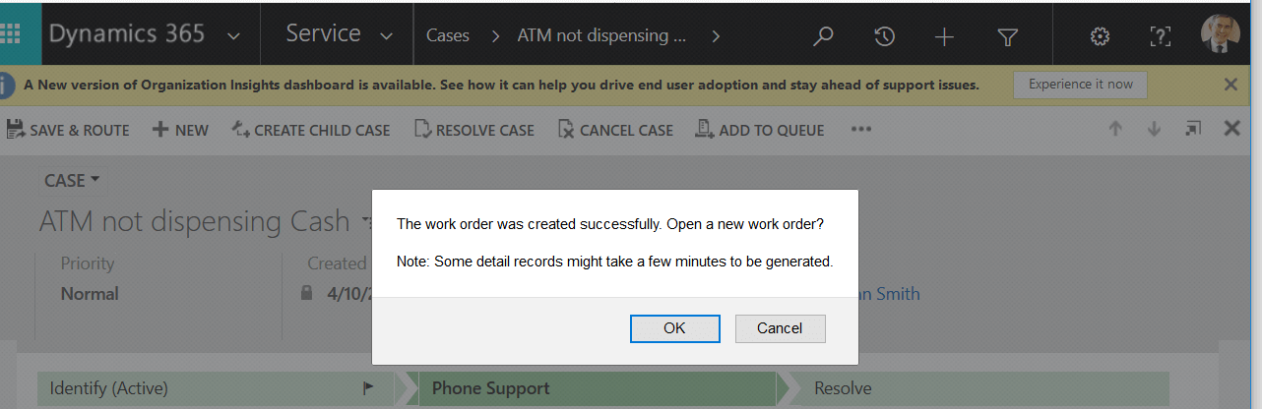1262x409 pixels.
Task: Click the search magnifier icon
Action: 823,36
